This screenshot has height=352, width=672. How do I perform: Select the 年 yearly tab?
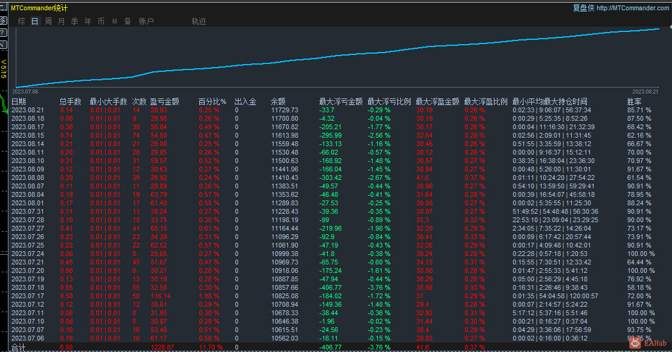pyautogui.click(x=88, y=21)
